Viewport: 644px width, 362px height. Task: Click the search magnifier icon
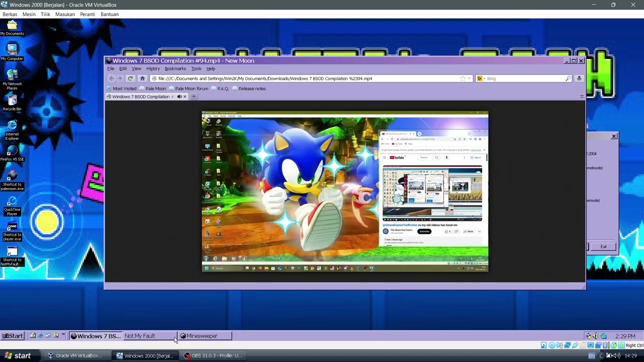568,78
